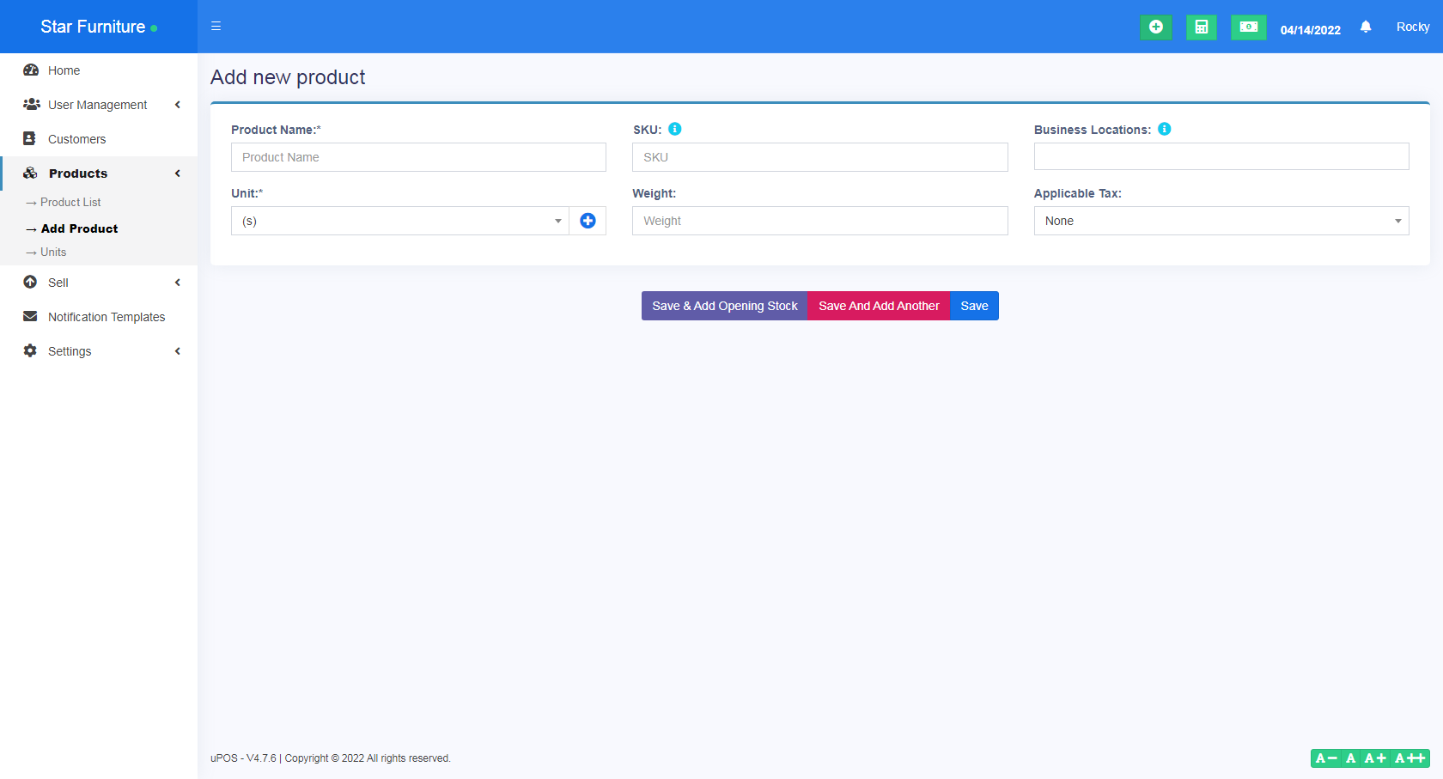Open Product List in sidebar
The width and height of the screenshot is (1443, 779).
[70, 203]
